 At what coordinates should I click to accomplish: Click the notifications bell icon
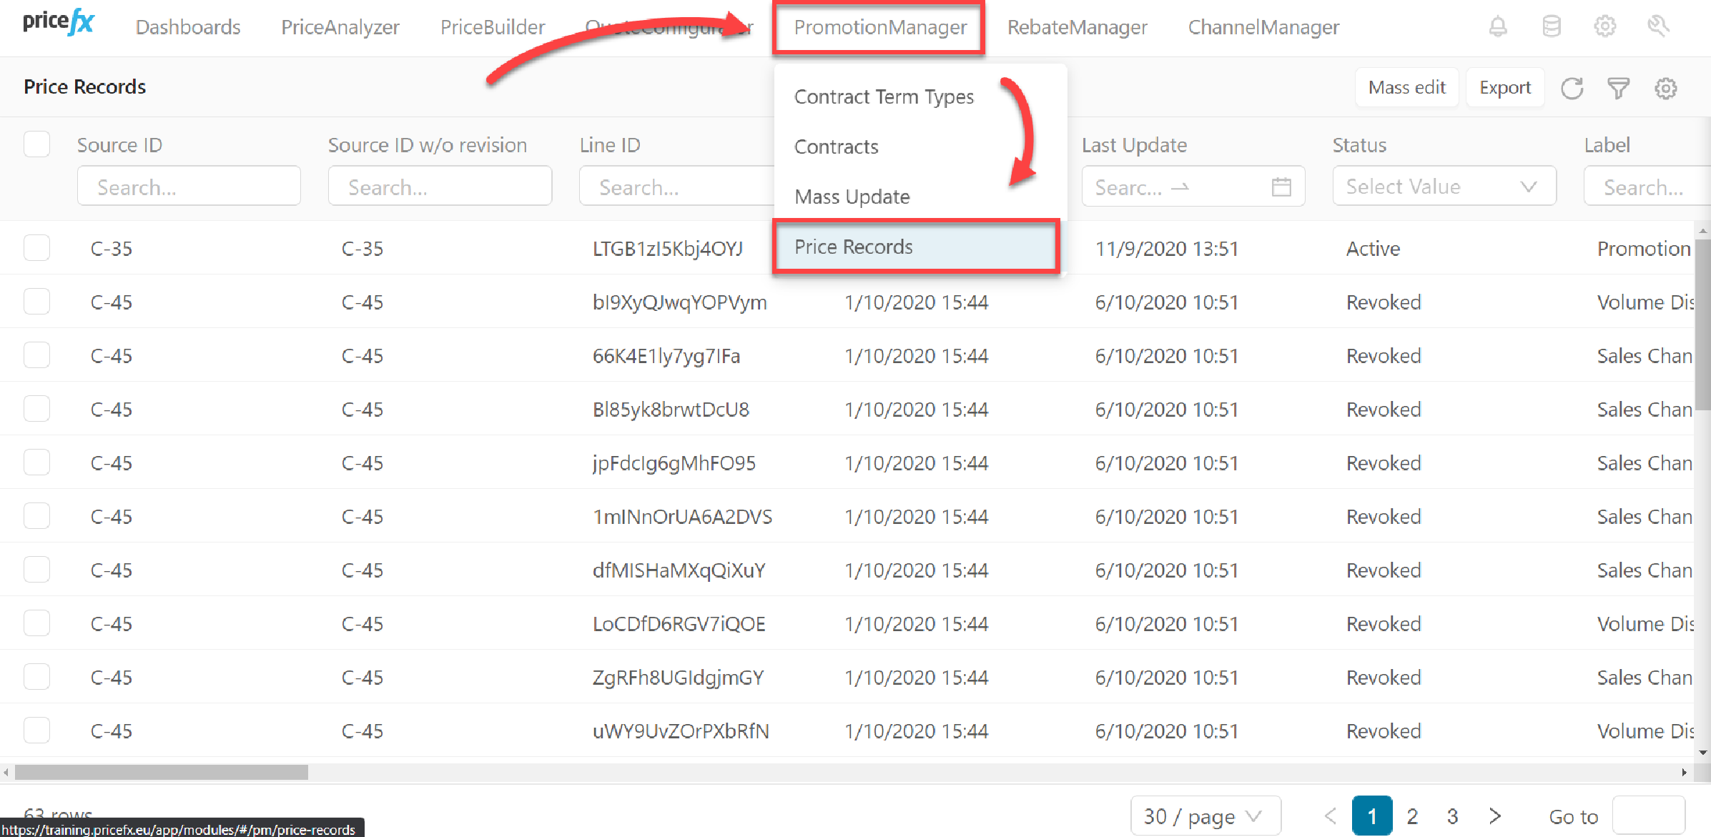point(1498,27)
